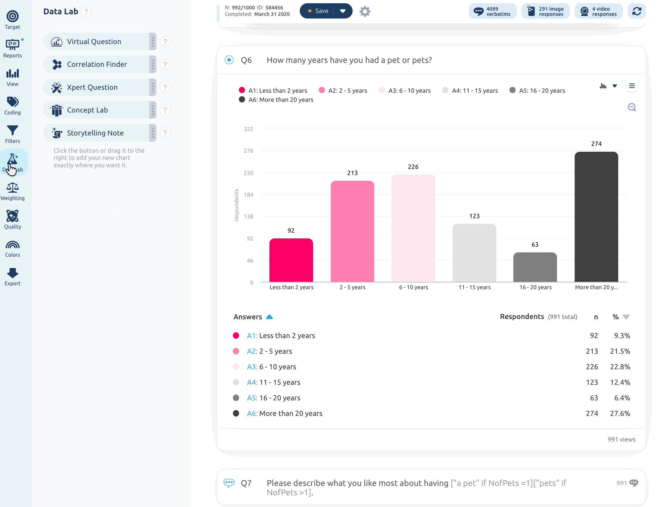The image size is (665, 507).
Task: Add a Concept Lab chart
Action: click(x=99, y=110)
